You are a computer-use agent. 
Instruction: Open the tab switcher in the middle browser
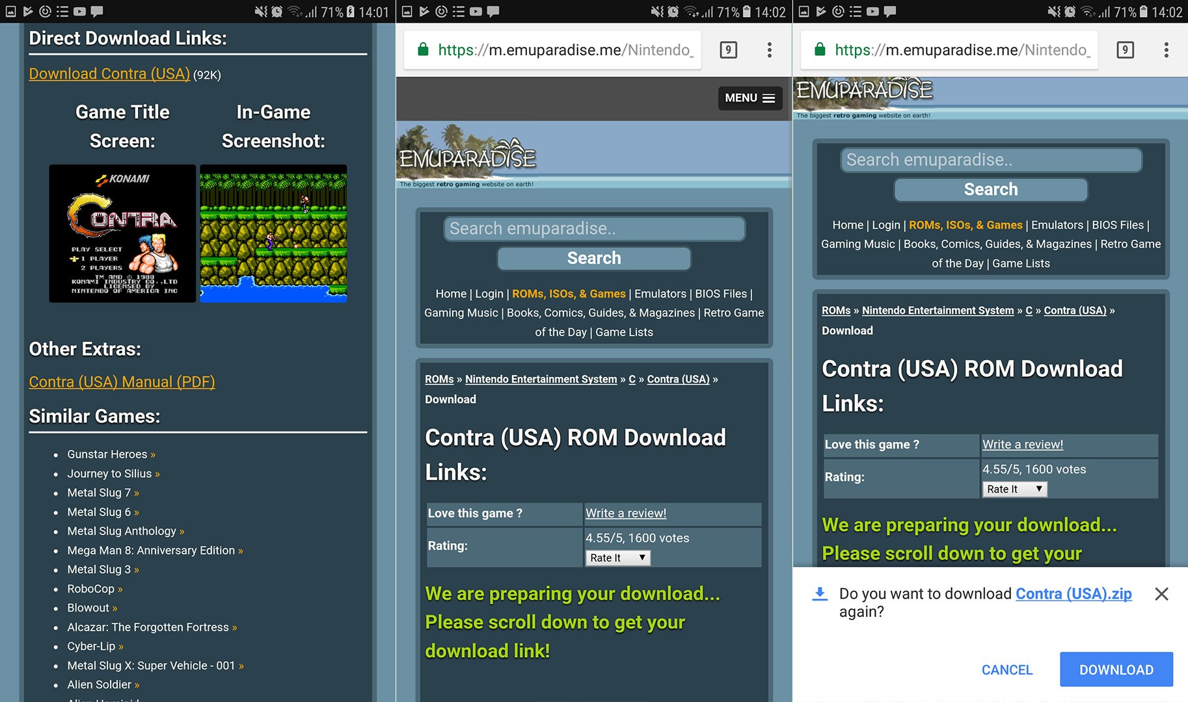coord(728,50)
